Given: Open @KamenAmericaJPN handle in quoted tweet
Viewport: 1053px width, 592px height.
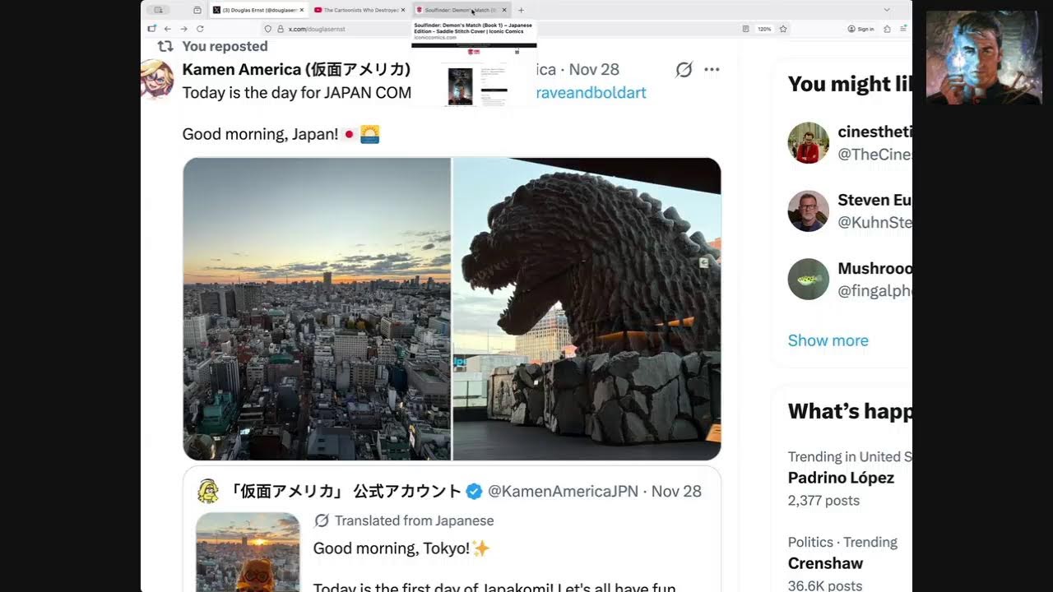Looking at the screenshot, I should click(563, 492).
